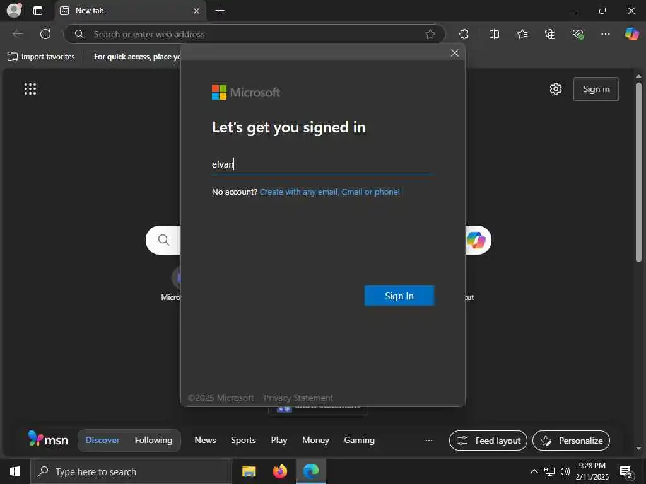Click the volume speaker tray icon
646x484 pixels.
(x=565, y=471)
